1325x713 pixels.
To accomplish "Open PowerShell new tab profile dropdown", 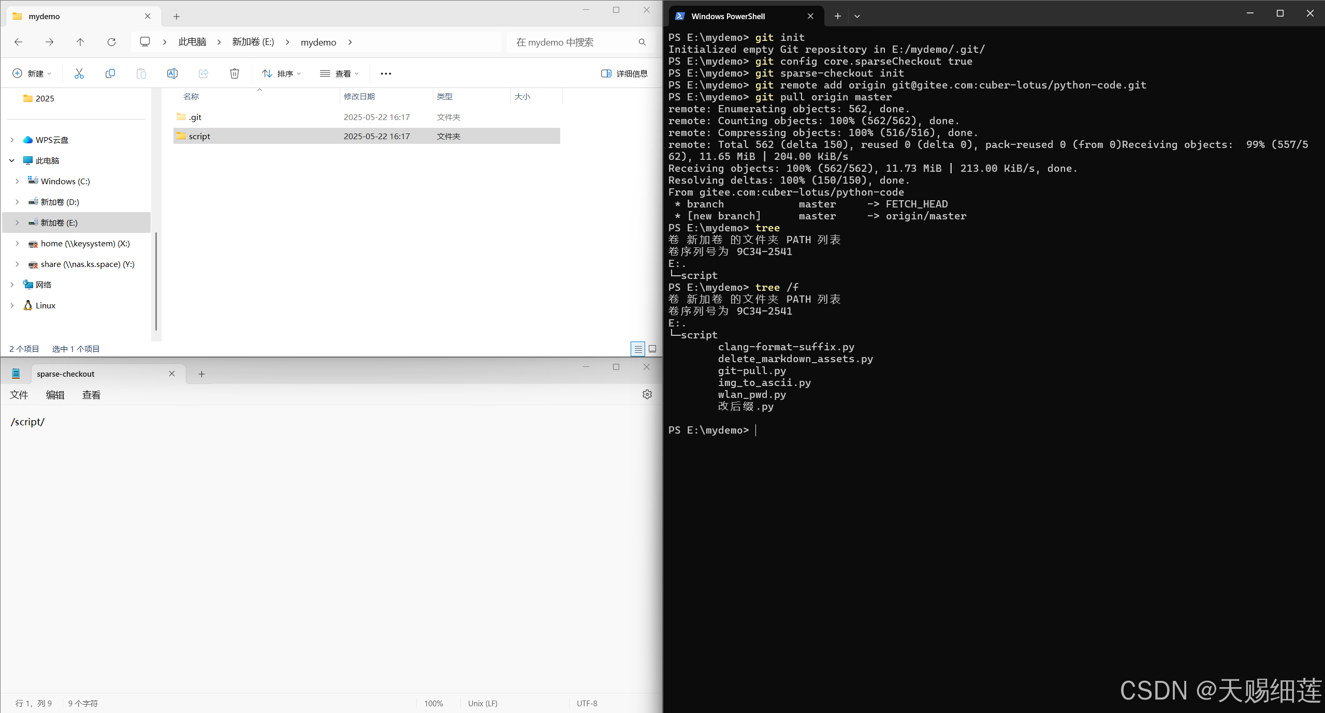I will [x=857, y=16].
